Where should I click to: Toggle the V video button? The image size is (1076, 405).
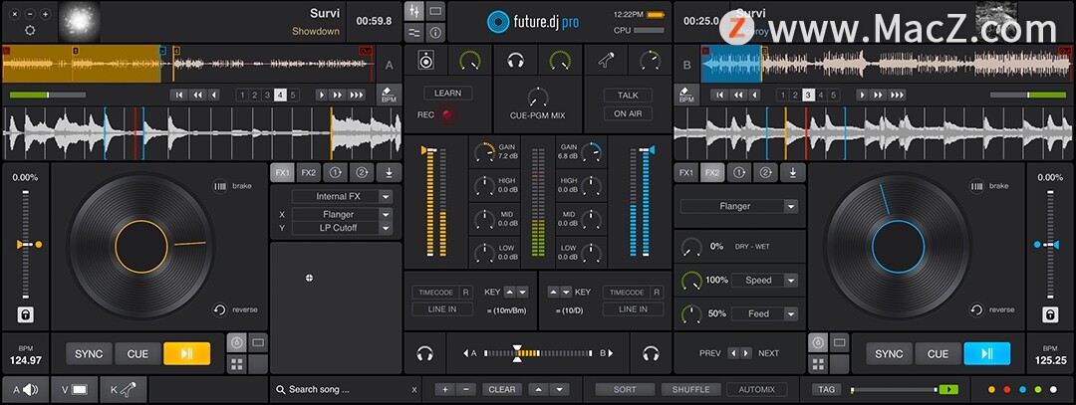pyautogui.click(x=74, y=389)
